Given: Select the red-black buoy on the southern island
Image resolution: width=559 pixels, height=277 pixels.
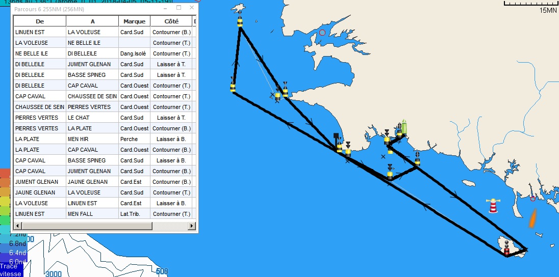Looking at the screenshot, I should click(506, 250).
